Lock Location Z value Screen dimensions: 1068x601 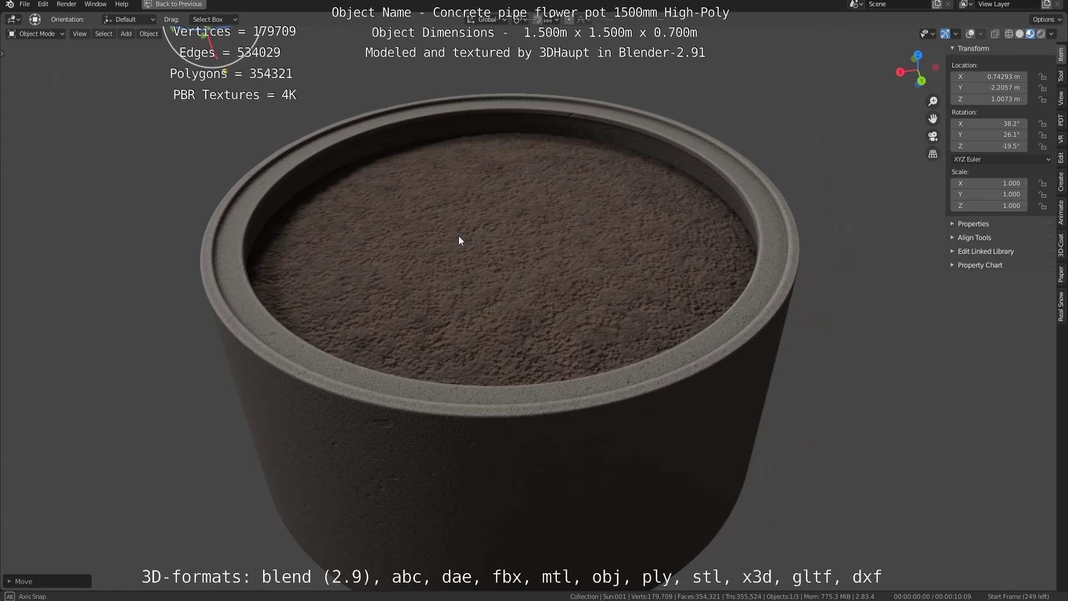(x=1043, y=99)
